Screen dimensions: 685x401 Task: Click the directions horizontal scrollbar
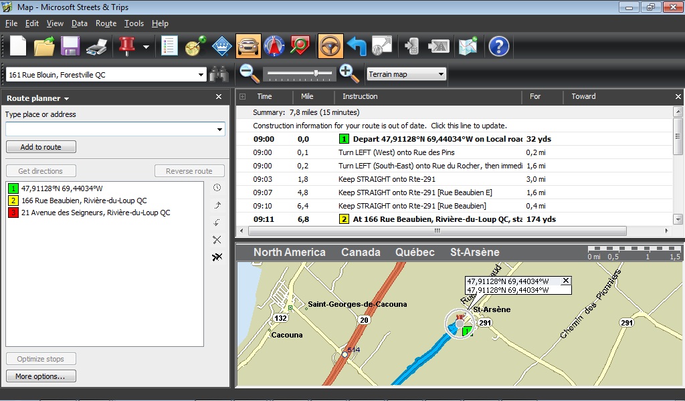(437, 231)
